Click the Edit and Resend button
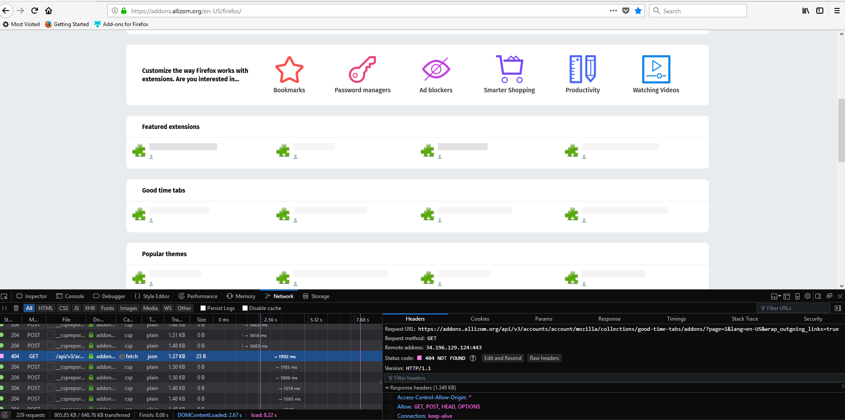845x420 pixels. (x=503, y=358)
